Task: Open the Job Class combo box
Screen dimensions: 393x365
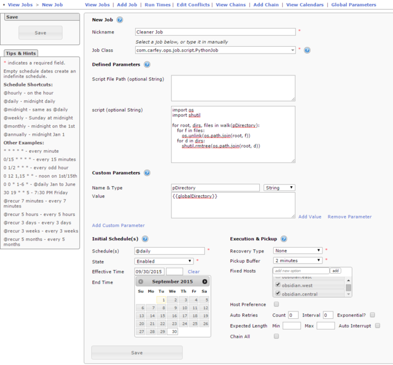Action: pos(215,50)
